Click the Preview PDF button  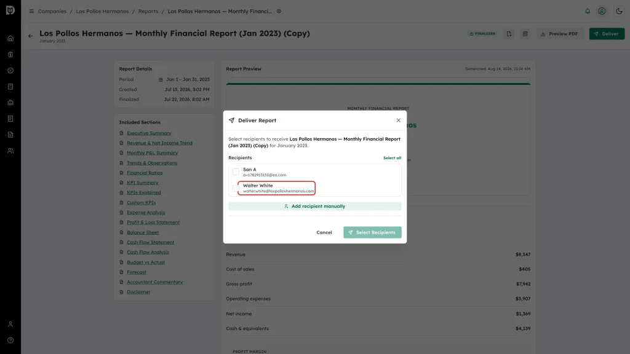pyautogui.click(x=559, y=34)
